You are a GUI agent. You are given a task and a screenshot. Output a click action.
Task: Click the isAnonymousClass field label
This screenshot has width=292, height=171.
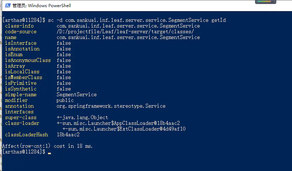[x=28, y=60]
